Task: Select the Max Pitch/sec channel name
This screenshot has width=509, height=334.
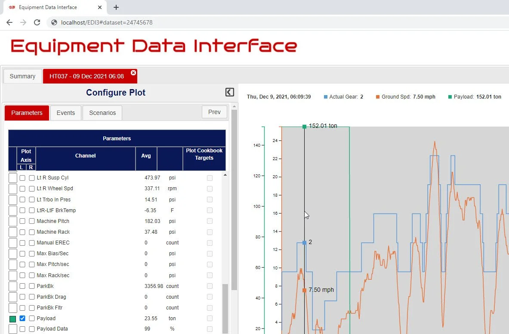Action: pyautogui.click(x=53, y=264)
